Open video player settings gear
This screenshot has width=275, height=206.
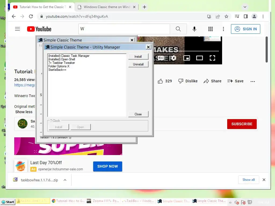click(x=173, y=58)
